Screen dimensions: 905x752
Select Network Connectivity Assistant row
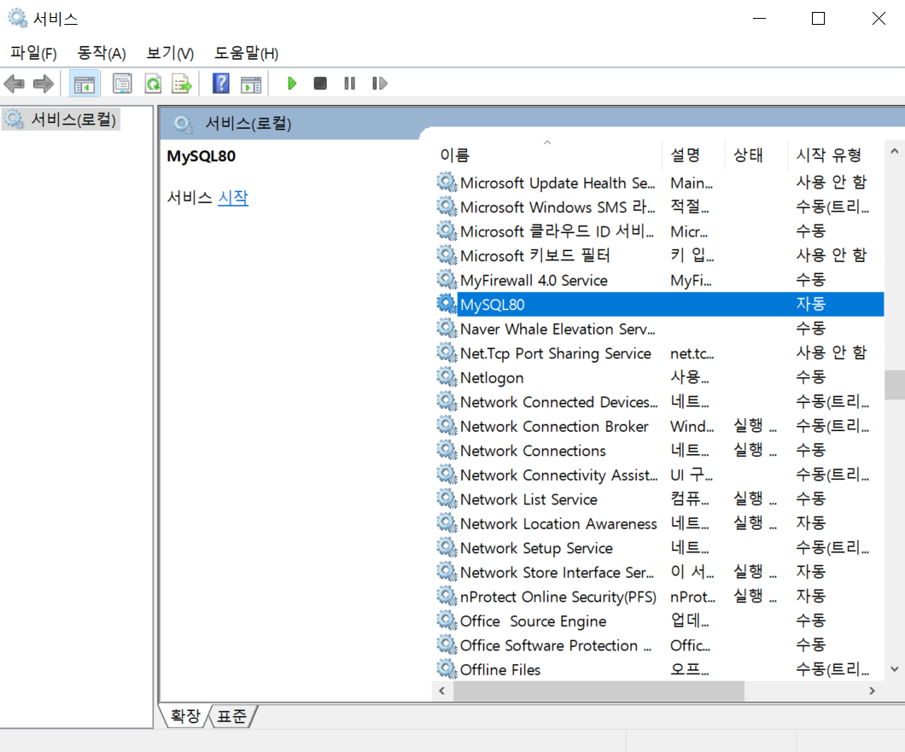coord(659,475)
